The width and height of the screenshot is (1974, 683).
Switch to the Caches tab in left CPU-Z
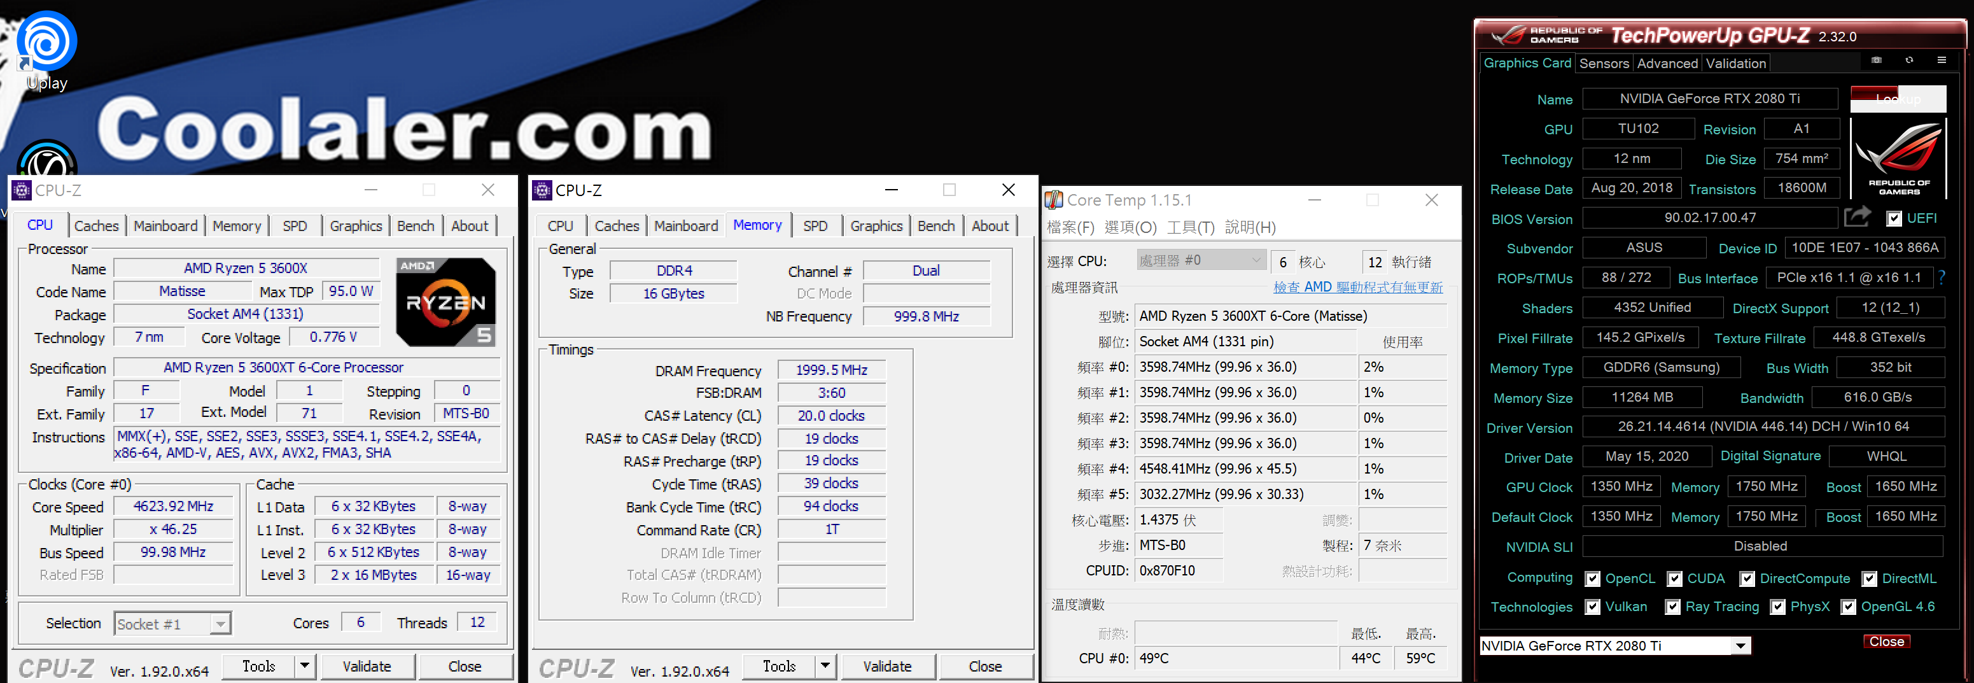pyautogui.click(x=97, y=225)
